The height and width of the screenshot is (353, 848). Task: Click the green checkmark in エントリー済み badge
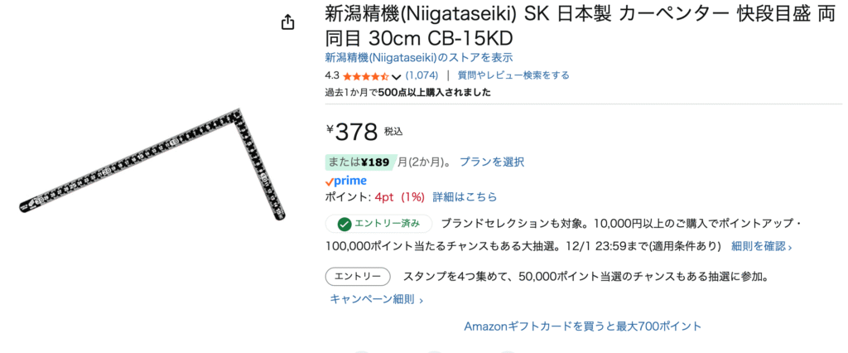[x=343, y=223]
